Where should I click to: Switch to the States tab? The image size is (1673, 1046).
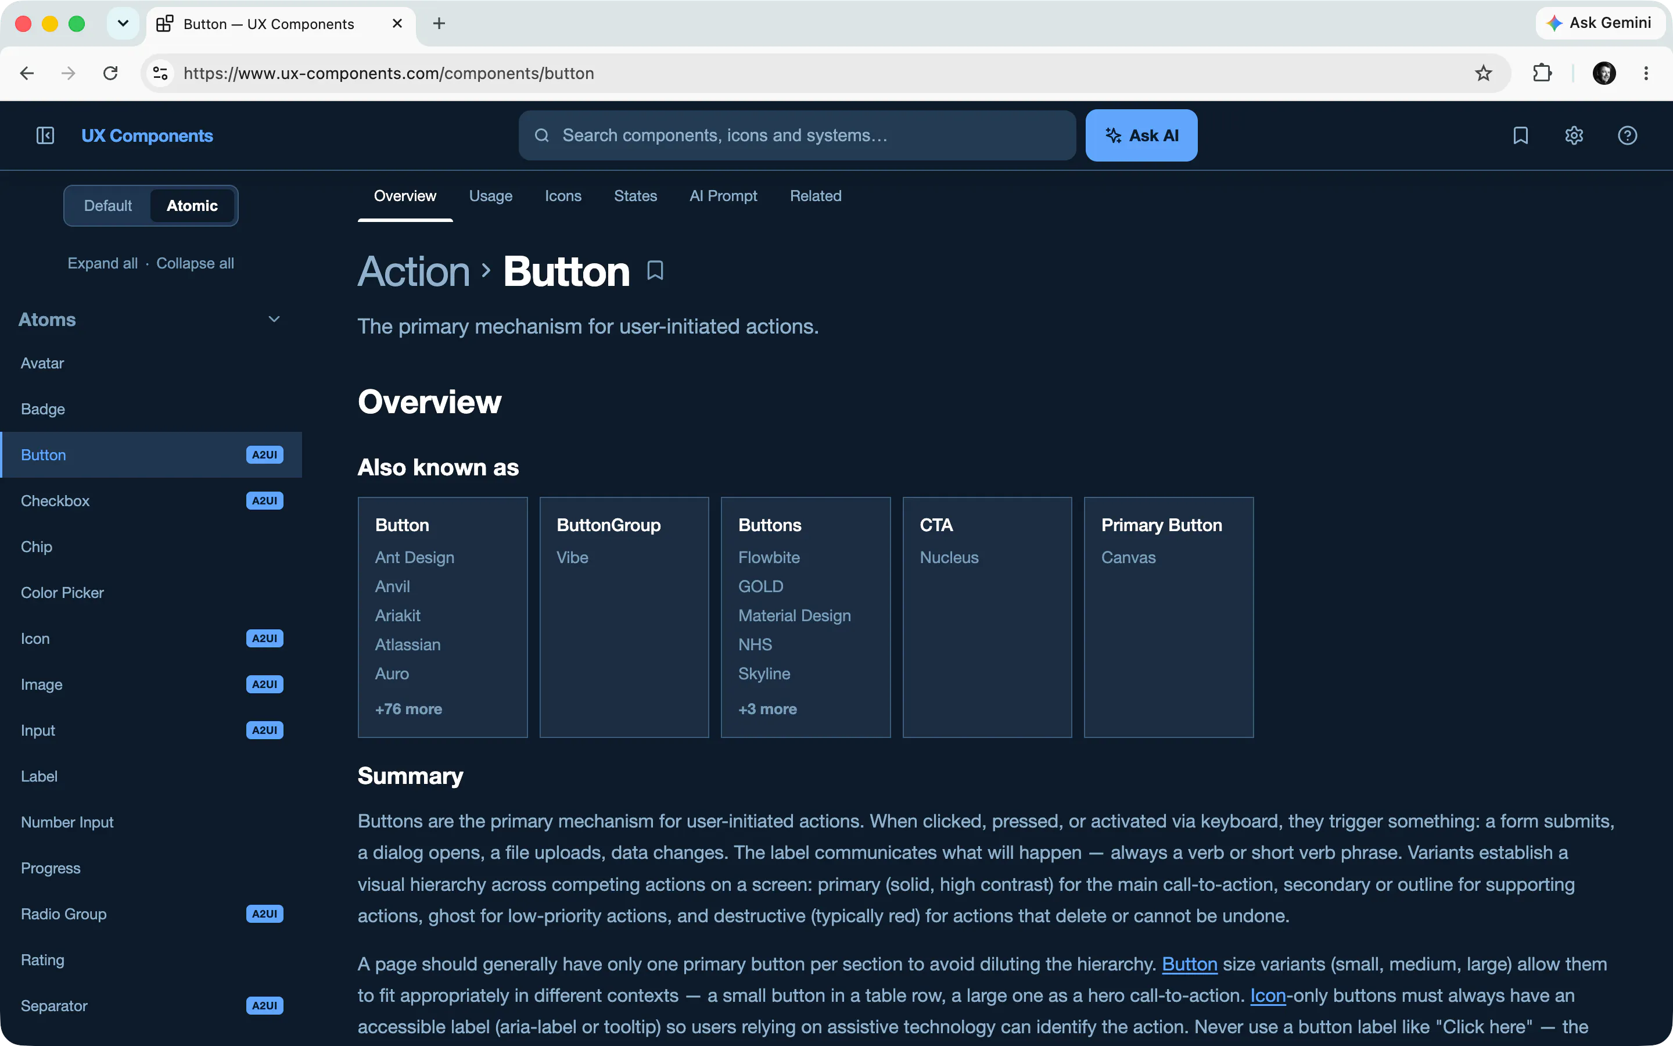coord(636,196)
